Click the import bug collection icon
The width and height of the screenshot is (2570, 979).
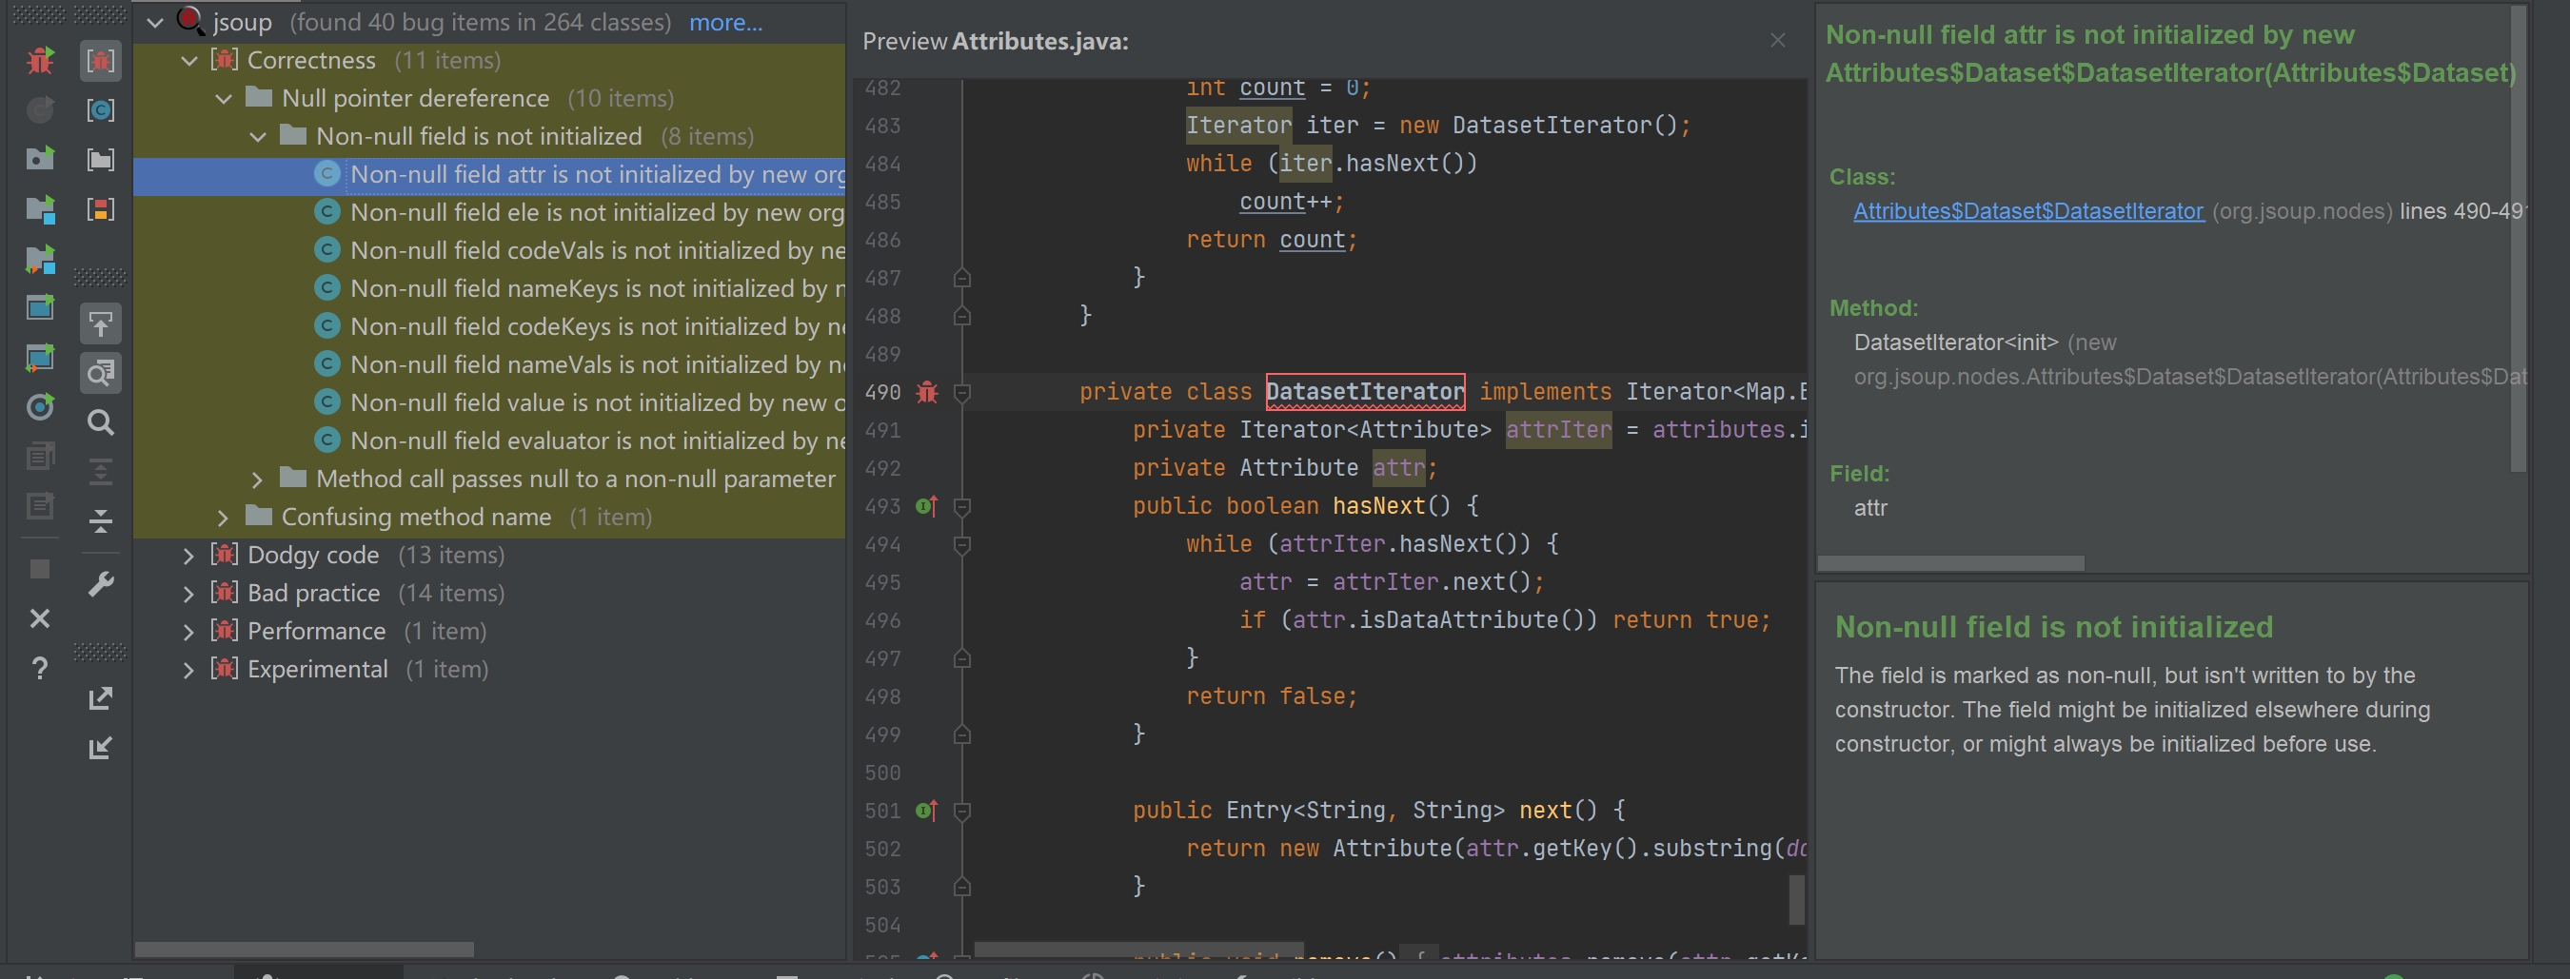(101, 748)
